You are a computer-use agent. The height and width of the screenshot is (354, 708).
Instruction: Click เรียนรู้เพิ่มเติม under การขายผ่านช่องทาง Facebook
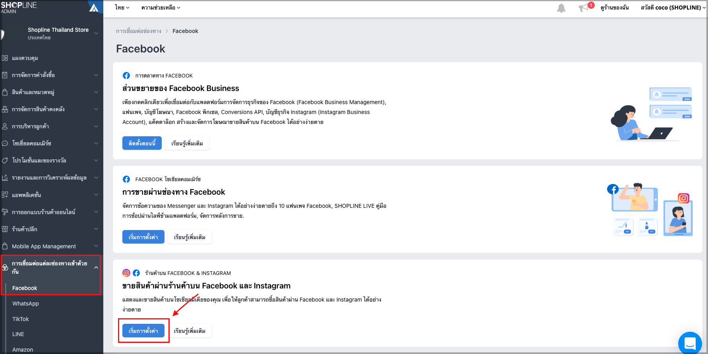coord(190,237)
